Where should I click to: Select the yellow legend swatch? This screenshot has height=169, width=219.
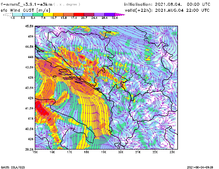tap(48, 14)
